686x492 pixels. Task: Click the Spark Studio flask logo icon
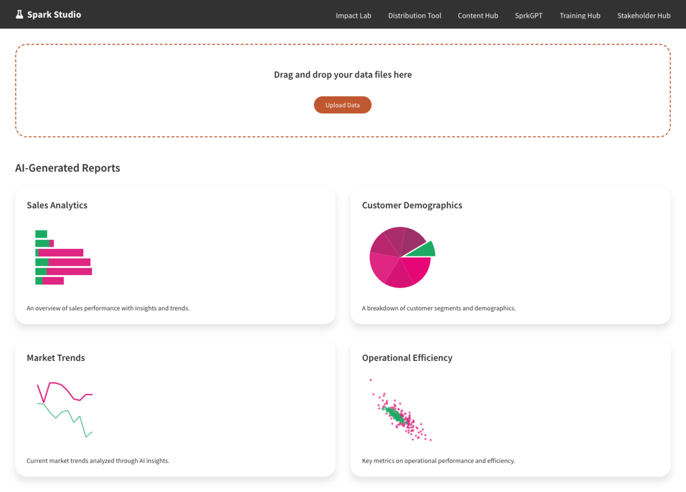click(x=19, y=14)
